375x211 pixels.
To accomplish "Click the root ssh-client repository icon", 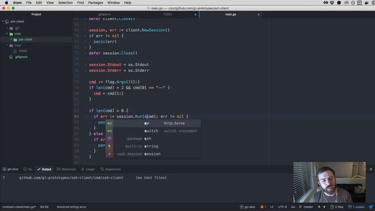I will tap(7, 22).
